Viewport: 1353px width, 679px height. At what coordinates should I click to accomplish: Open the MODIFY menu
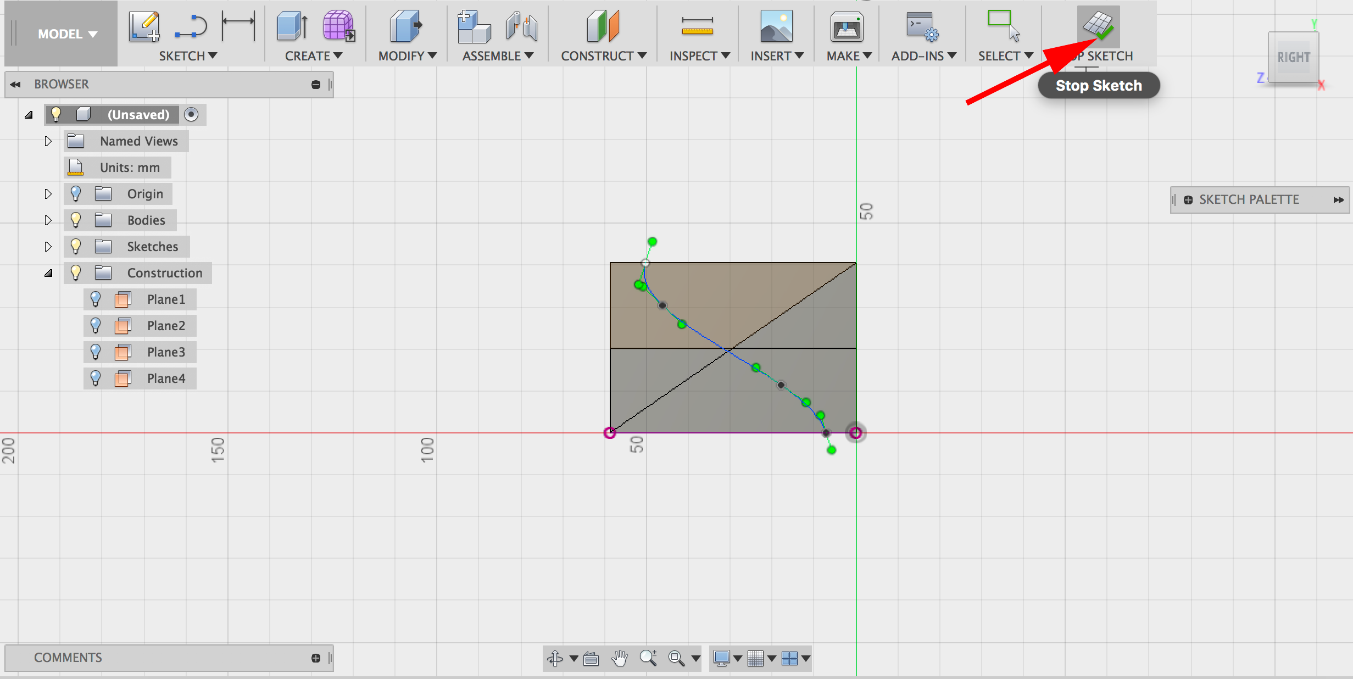click(x=408, y=56)
